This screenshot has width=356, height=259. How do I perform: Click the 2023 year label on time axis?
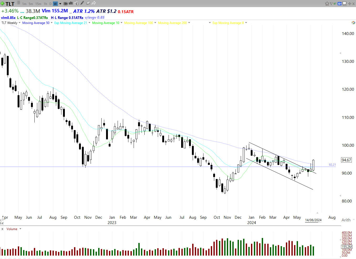pos(112,223)
